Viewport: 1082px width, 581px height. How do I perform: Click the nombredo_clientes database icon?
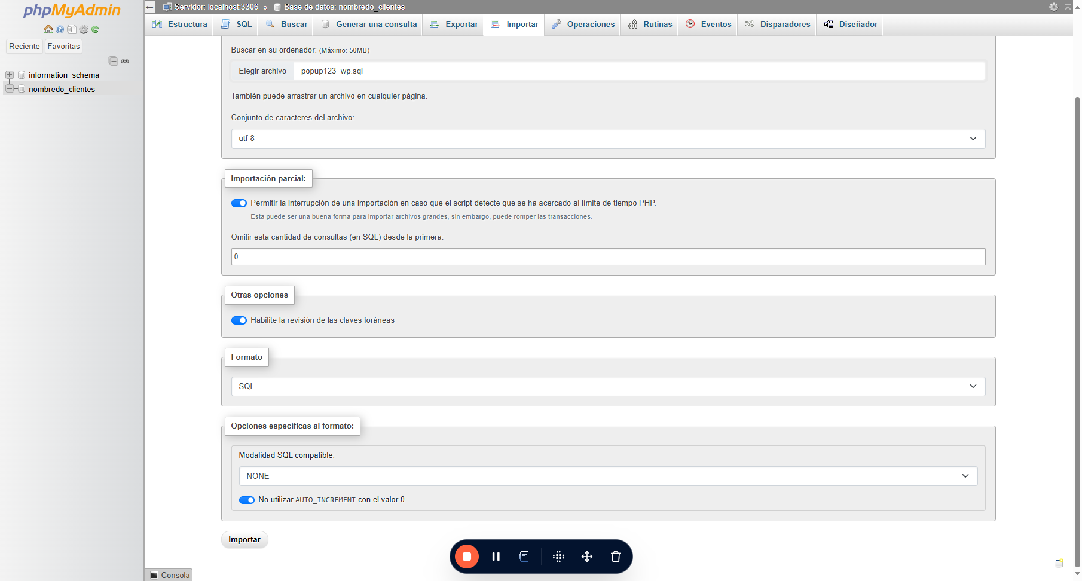pyautogui.click(x=22, y=89)
